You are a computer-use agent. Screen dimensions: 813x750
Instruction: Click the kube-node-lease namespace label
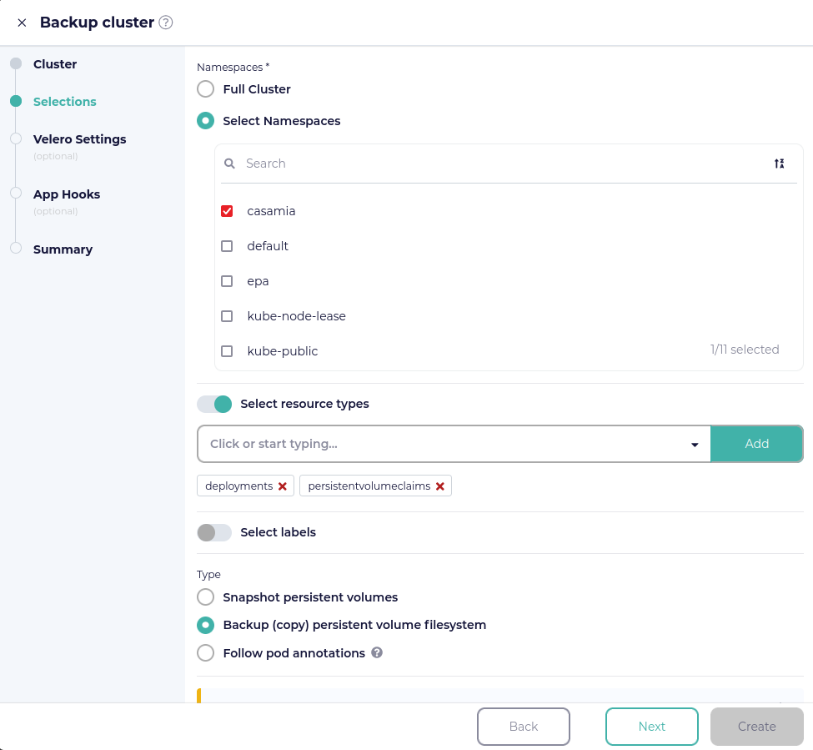296,316
